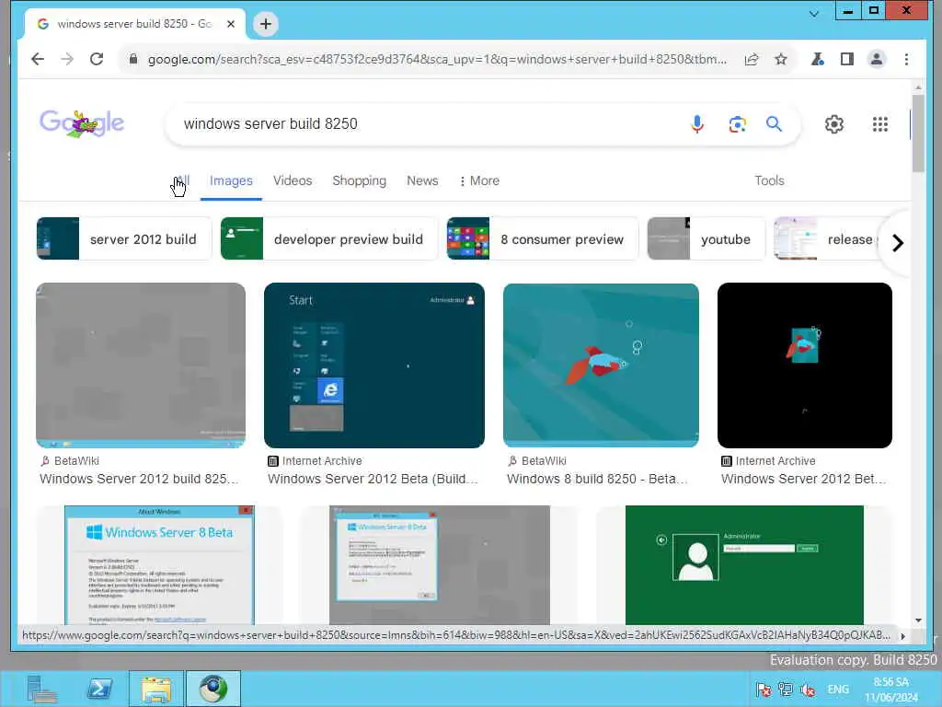Open the Chrome Labs flask icon
This screenshot has width=942, height=707.
(x=817, y=59)
